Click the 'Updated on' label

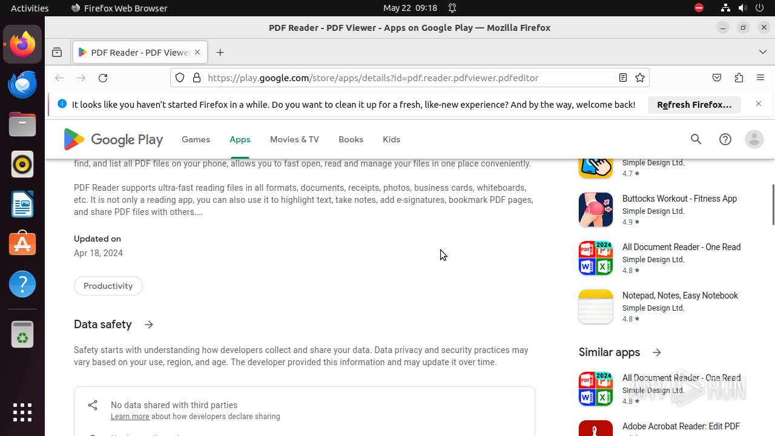tap(97, 239)
